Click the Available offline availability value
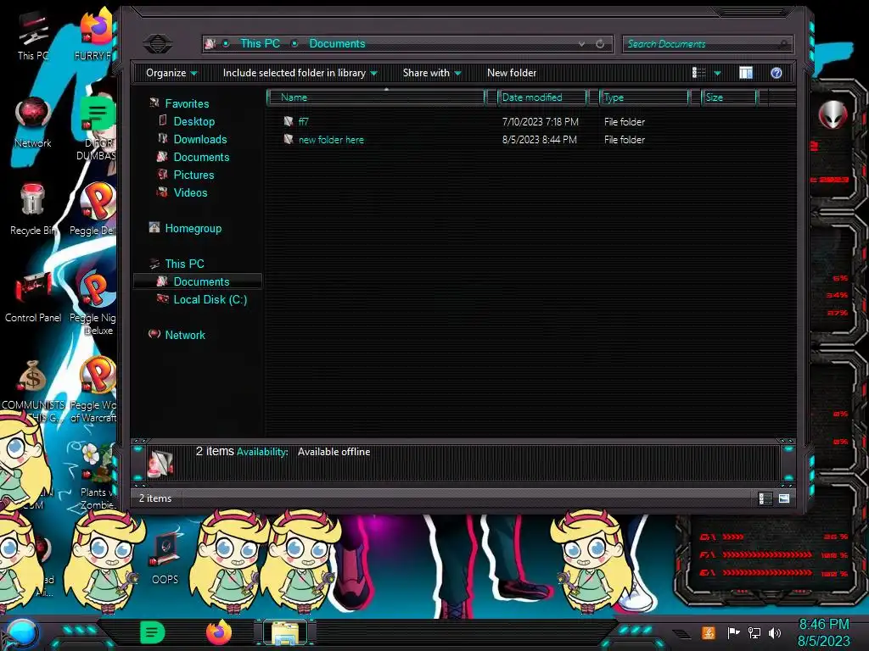Viewport: 869px width, 651px height. click(x=334, y=452)
